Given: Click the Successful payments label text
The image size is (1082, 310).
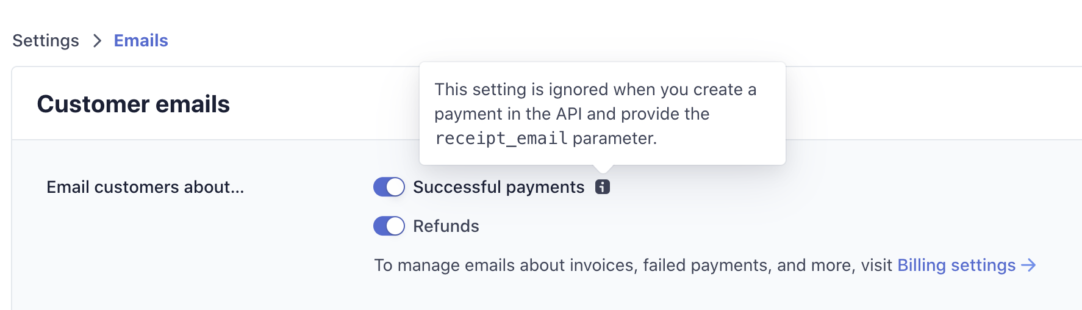Looking at the screenshot, I should [499, 187].
